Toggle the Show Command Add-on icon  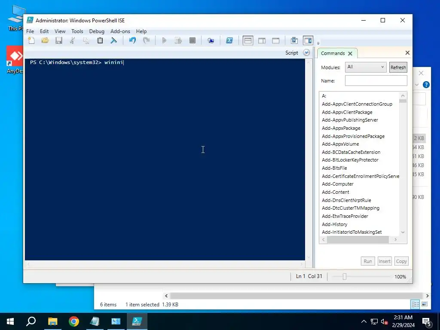point(308,41)
